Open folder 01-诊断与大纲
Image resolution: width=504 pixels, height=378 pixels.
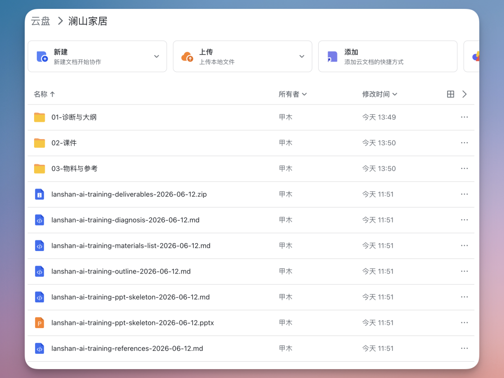pyautogui.click(x=74, y=117)
